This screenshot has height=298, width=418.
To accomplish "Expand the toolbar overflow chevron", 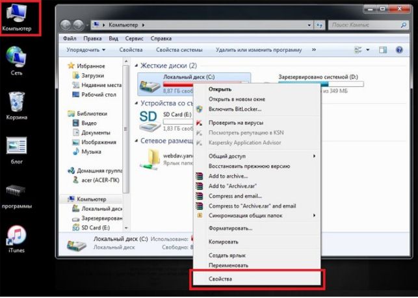I will pos(314,50).
